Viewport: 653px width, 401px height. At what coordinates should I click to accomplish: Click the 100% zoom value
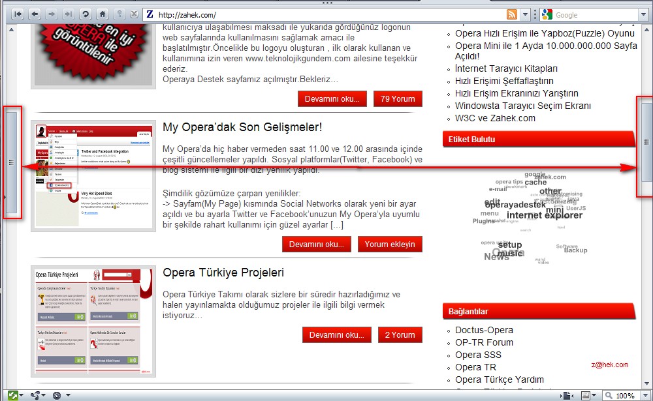[625, 396]
